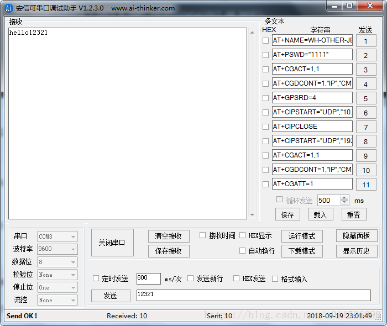Image resolution: width=387 pixels, height=326 pixels.
Task: Enable the 自动换行 auto-wrap checkbox
Action: [243, 251]
